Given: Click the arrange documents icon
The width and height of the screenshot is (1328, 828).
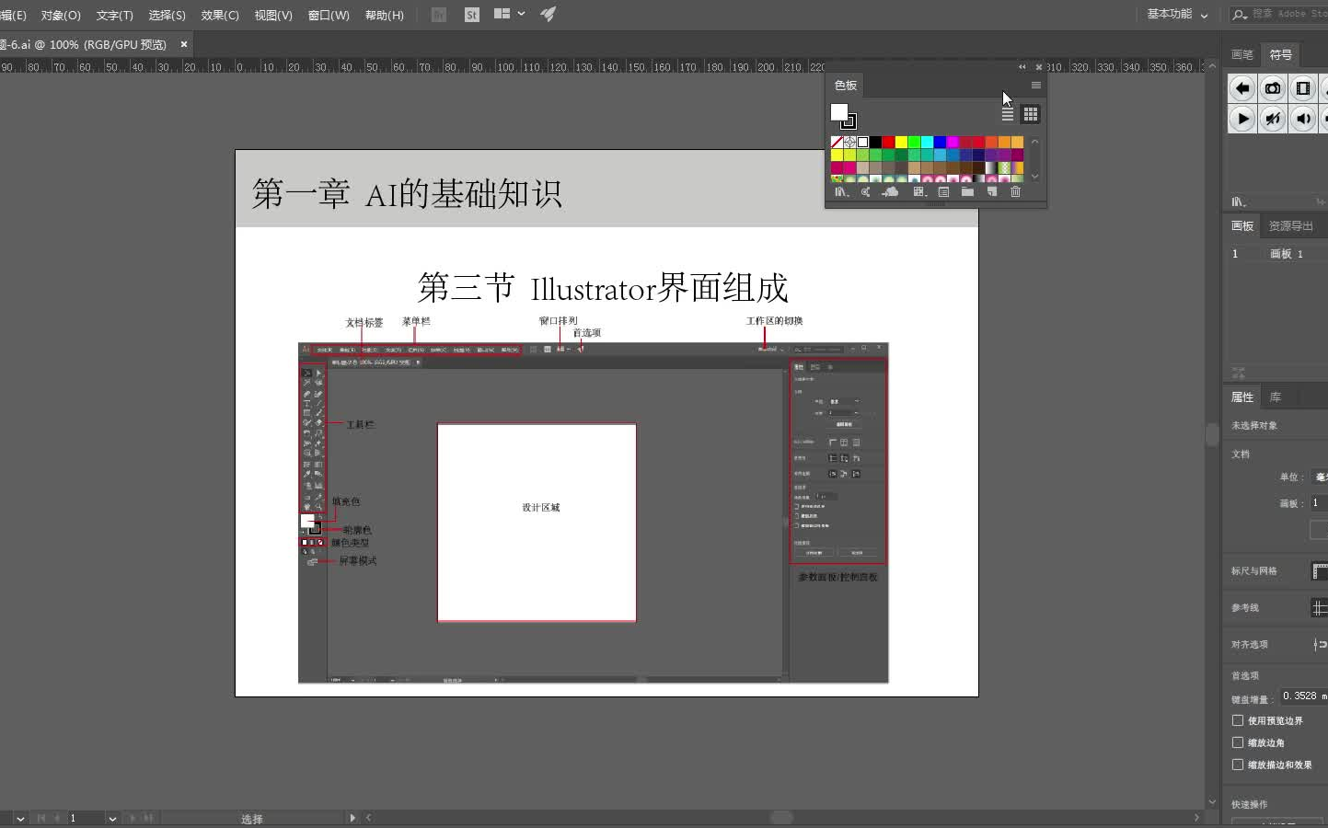Looking at the screenshot, I should point(502,14).
